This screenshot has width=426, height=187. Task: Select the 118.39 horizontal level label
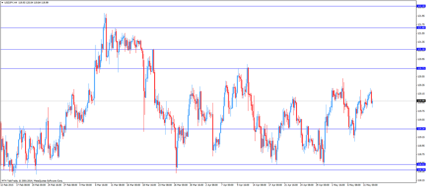coord(421,170)
